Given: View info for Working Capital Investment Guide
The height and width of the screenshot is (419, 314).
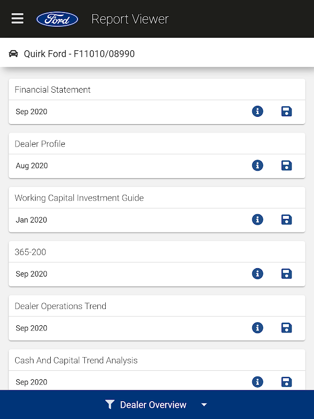Looking at the screenshot, I should (x=257, y=219).
